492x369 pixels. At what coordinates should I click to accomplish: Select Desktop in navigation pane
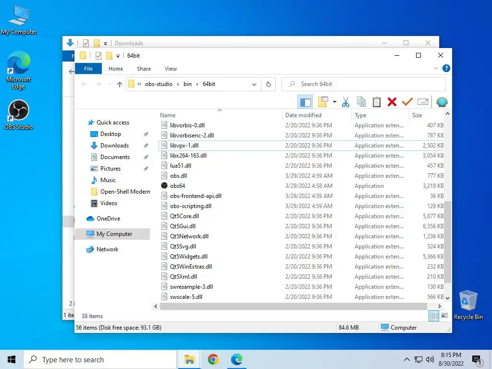point(111,134)
